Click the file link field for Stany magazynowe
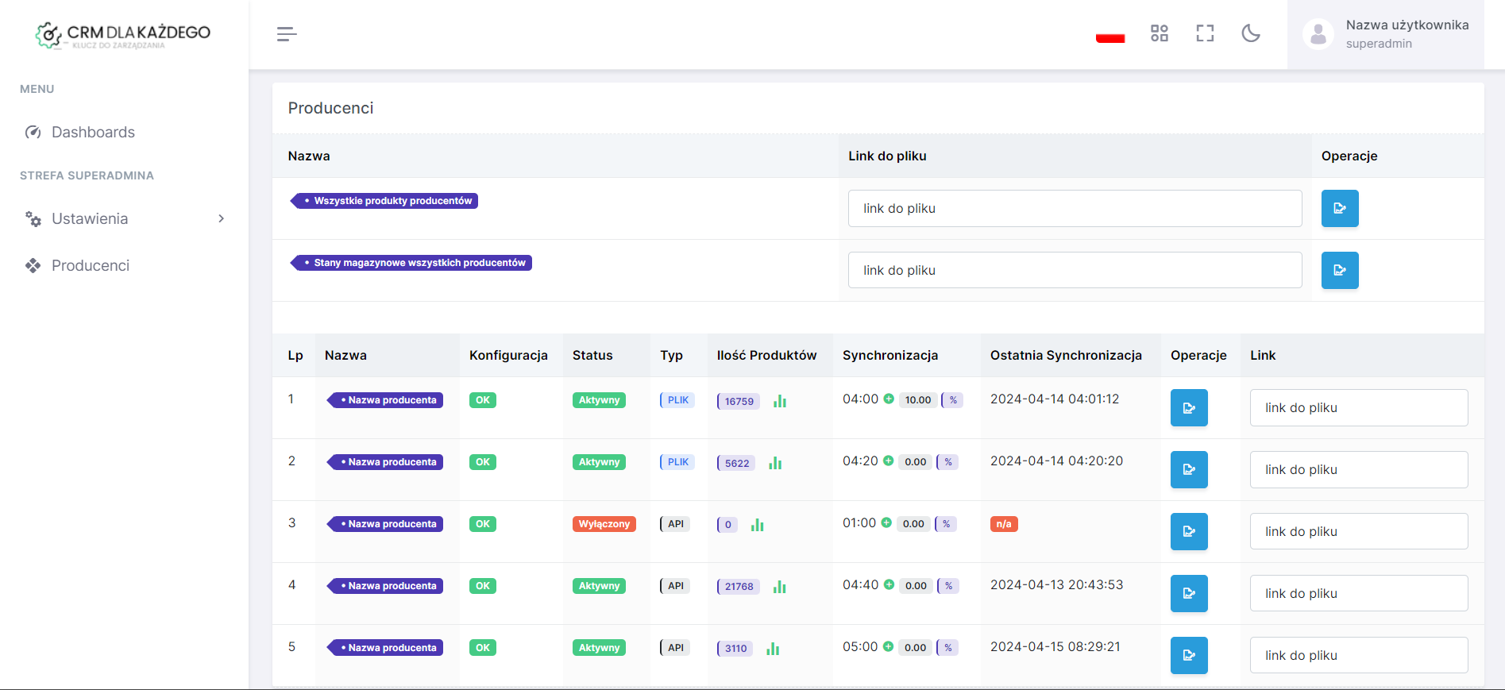1505x690 pixels. pyautogui.click(x=1074, y=271)
